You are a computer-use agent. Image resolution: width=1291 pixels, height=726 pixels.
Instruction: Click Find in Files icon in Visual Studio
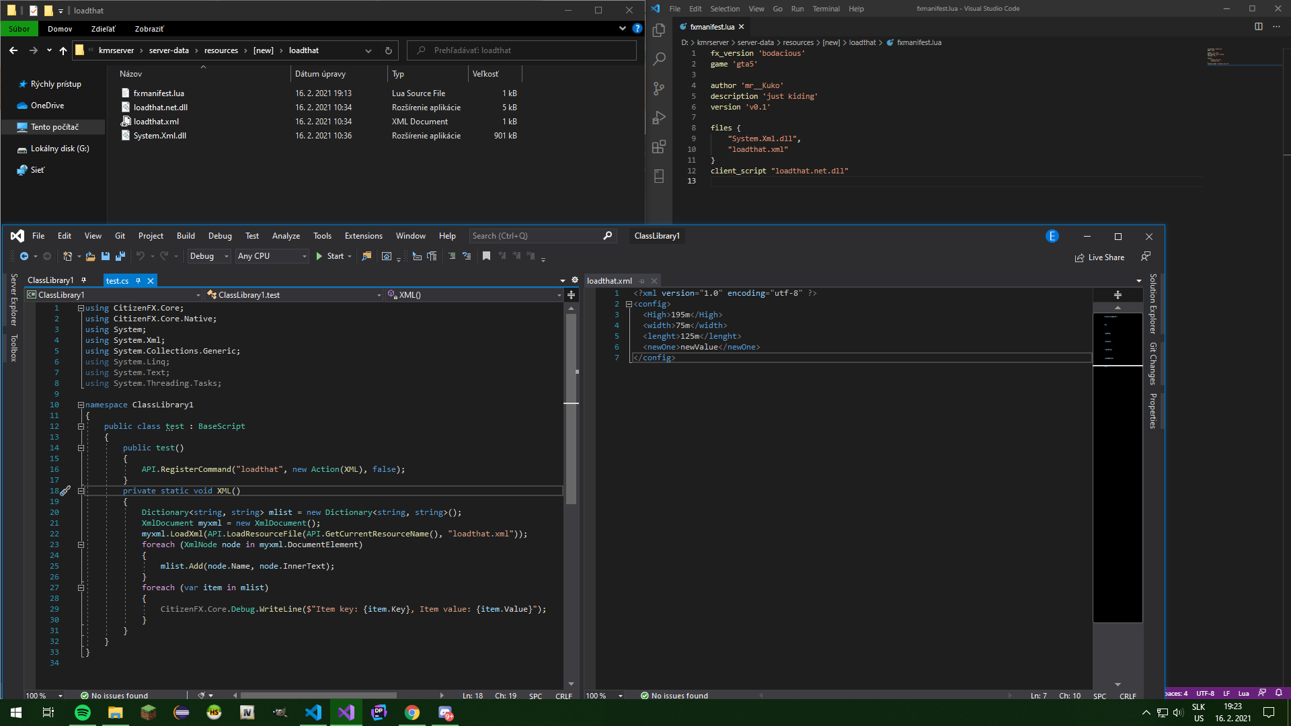coord(366,256)
